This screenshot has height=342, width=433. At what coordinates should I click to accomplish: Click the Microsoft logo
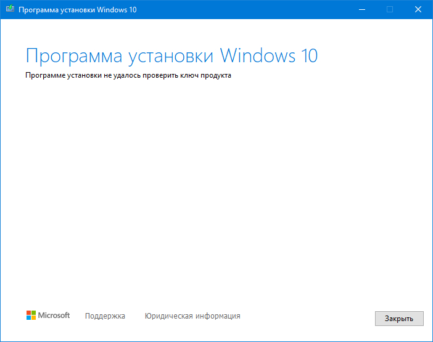coord(48,316)
